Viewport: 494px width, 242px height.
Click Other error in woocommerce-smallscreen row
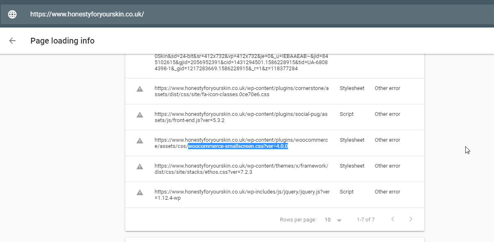(x=387, y=140)
